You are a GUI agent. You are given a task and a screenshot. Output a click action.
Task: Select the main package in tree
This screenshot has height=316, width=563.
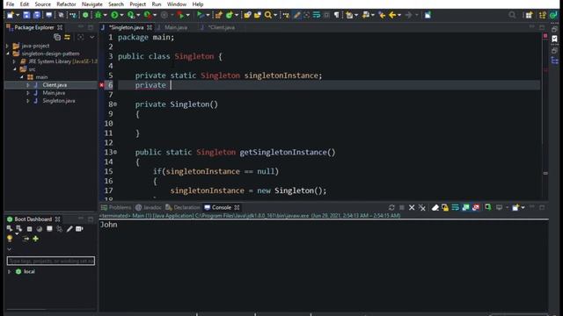(x=41, y=77)
